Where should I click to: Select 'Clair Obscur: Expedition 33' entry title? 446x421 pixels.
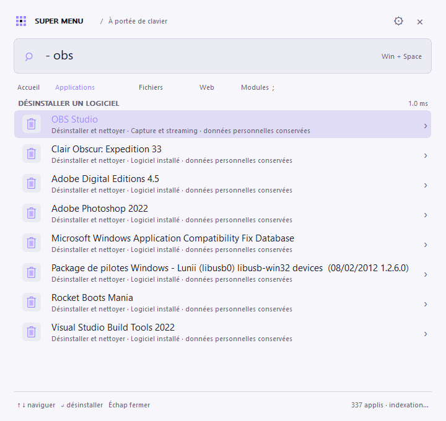107,149
